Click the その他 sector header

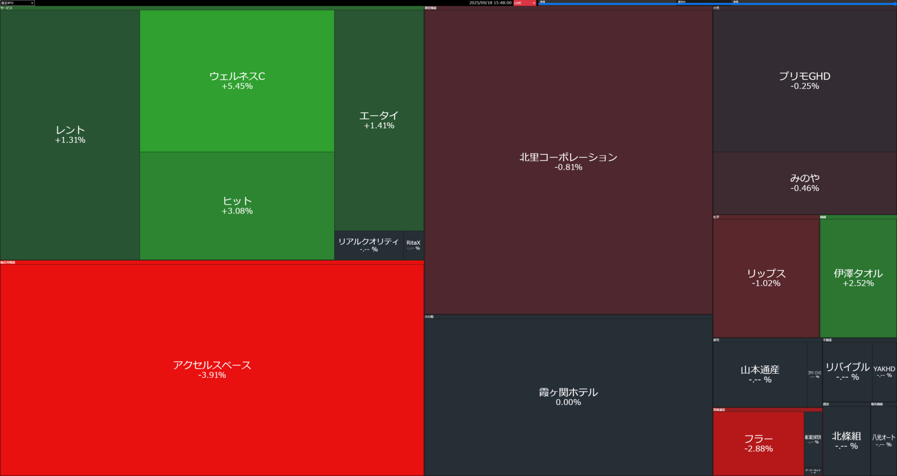[x=568, y=317]
